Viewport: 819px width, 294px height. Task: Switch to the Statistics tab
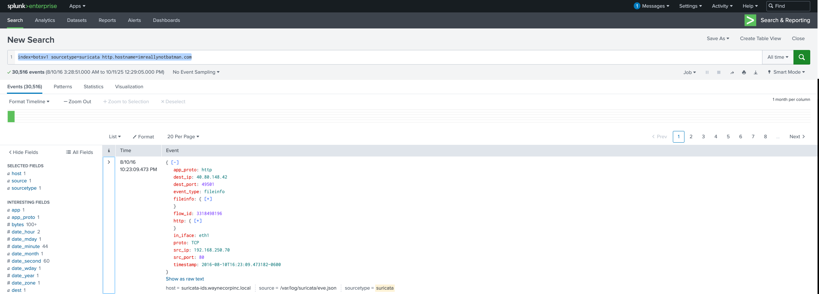(93, 87)
